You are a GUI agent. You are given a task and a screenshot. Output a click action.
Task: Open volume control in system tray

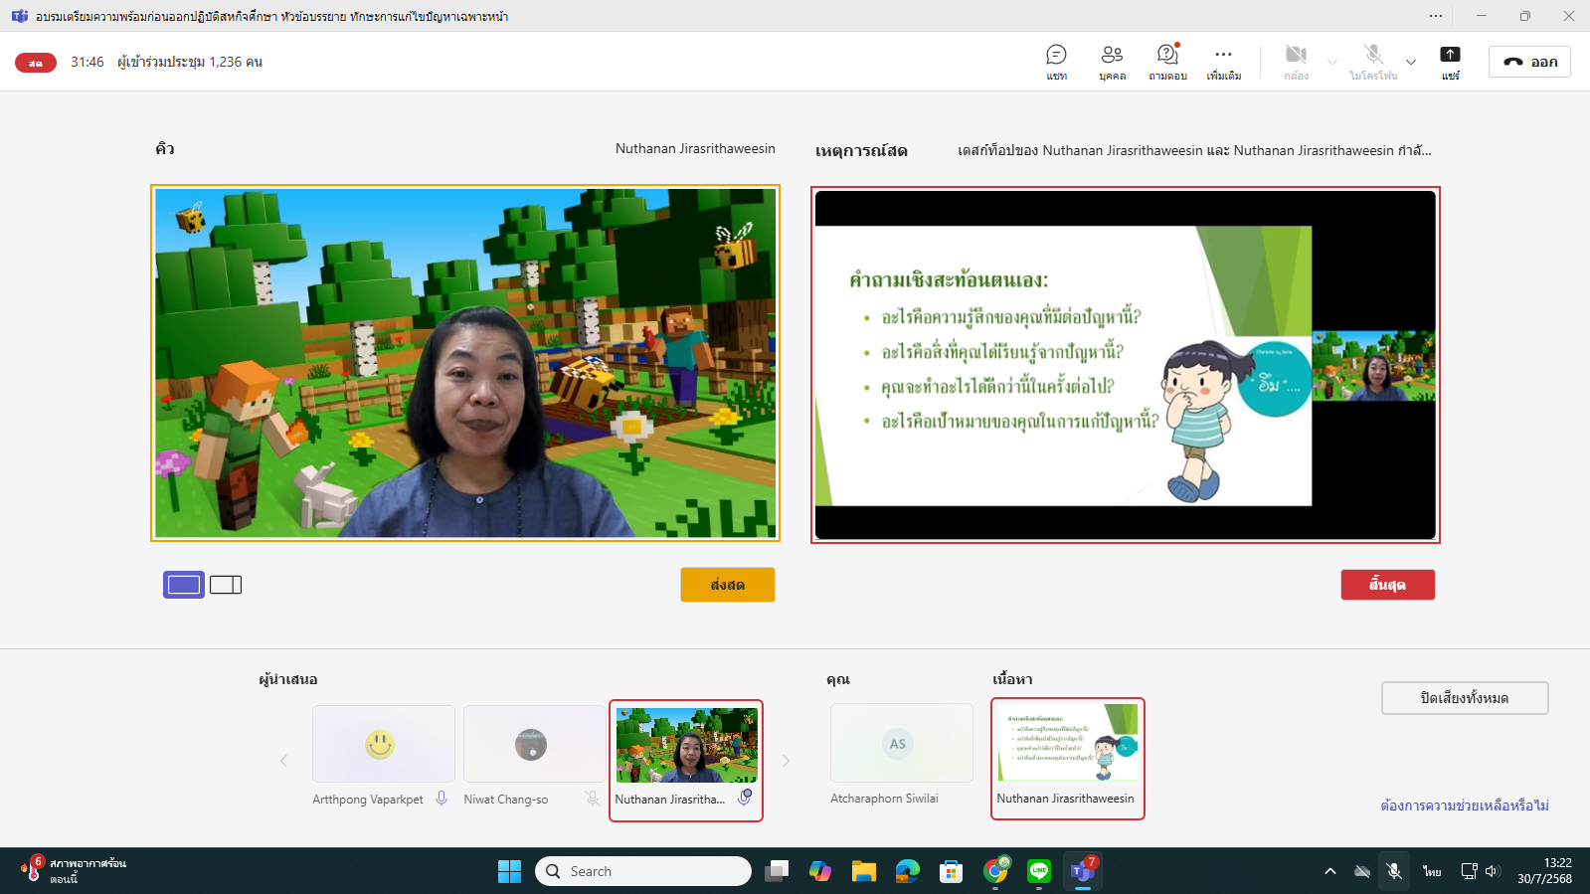click(x=1493, y=871)
